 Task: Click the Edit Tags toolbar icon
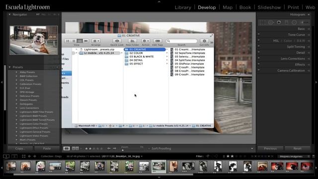pos(158,41)
